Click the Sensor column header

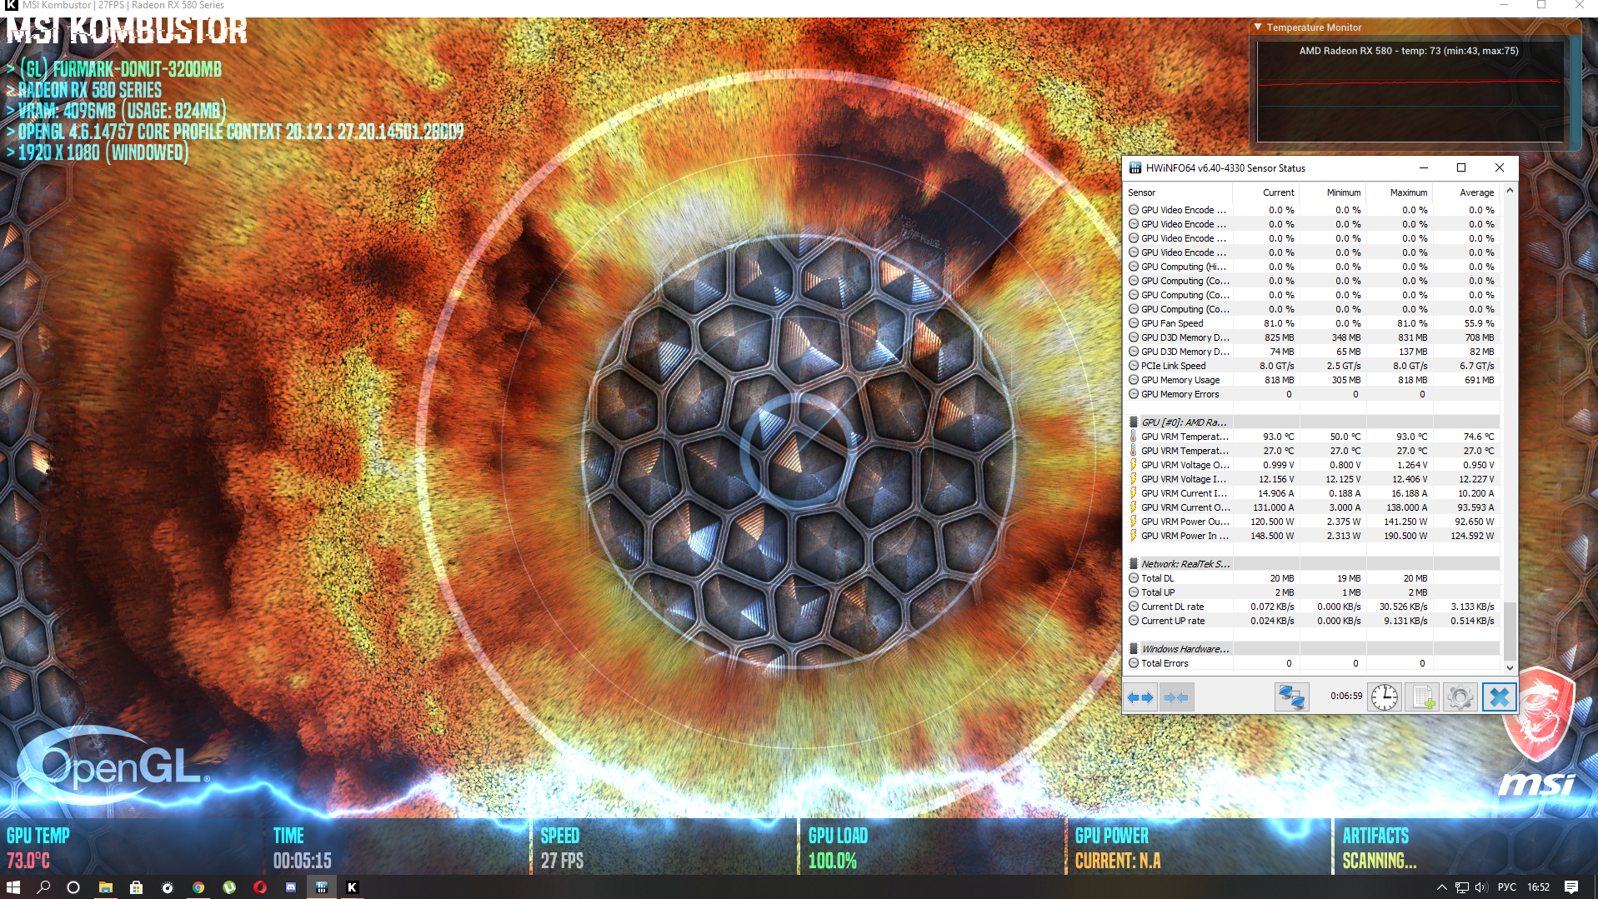coord(1142,192)
